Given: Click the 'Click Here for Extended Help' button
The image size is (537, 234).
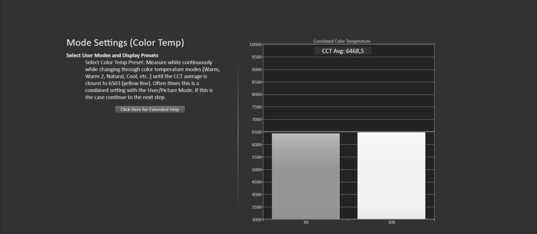Looking at the screenshot, I should tap(150, 109).
